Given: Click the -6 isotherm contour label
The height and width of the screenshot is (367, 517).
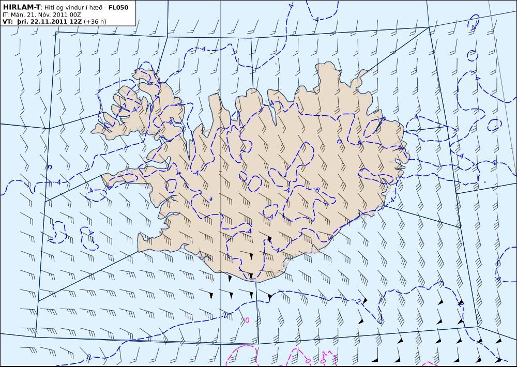Looking at the screenshot, I should pyautogui.click(x=316, y=190).
